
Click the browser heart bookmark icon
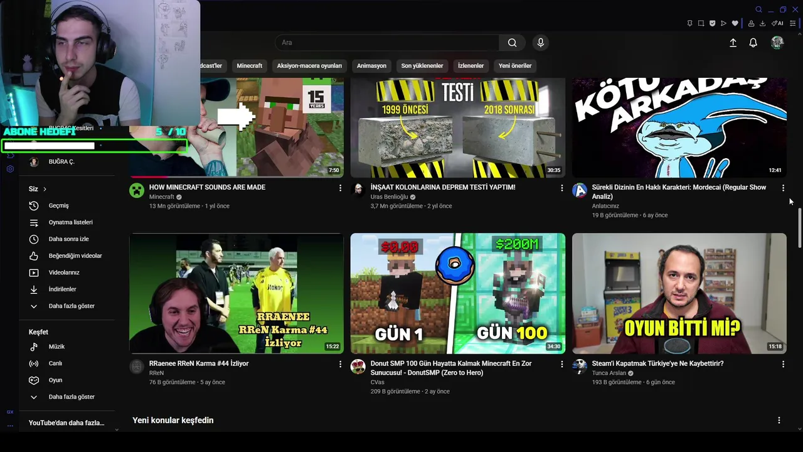pyautogui.click(x=735, y=23)
